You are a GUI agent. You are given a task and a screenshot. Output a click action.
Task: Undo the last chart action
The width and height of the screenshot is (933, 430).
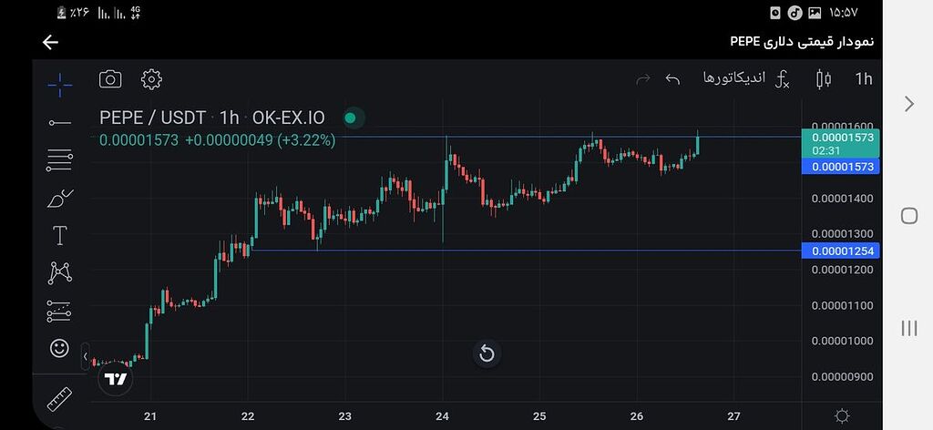click(673, 79)
